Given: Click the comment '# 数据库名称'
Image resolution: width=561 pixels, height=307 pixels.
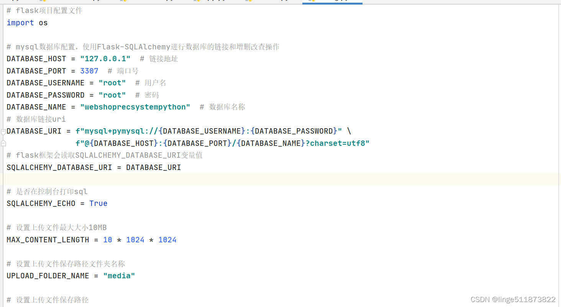Looking at the screenshot, I should pos(222,107).
